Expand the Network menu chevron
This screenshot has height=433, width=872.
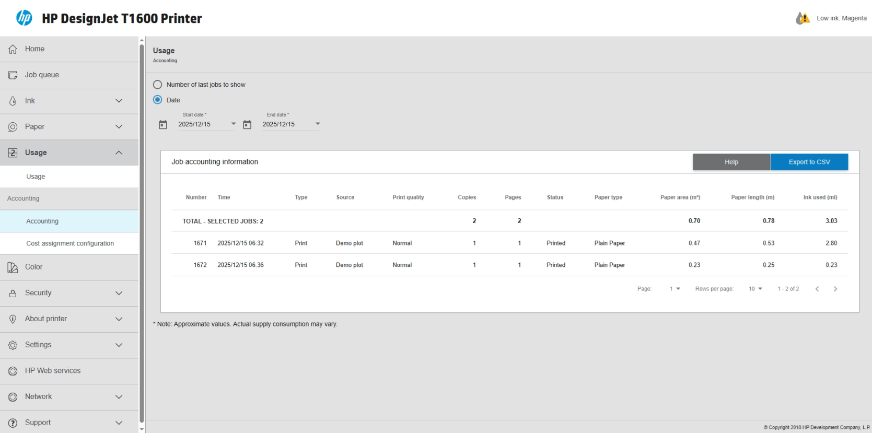coord(119,397)
